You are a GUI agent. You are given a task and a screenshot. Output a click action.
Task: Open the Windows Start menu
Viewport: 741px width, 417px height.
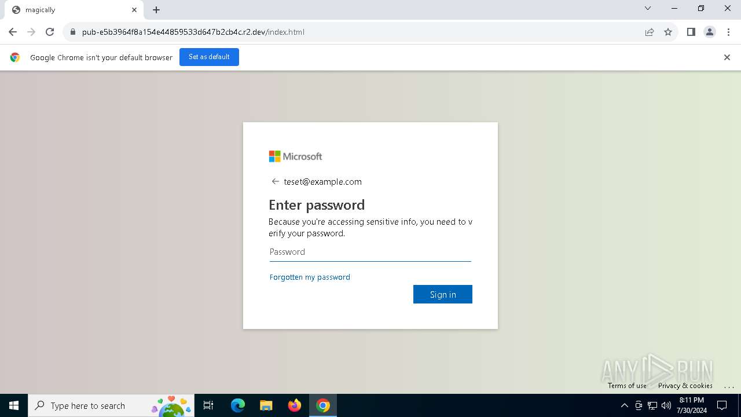point(14,405)
